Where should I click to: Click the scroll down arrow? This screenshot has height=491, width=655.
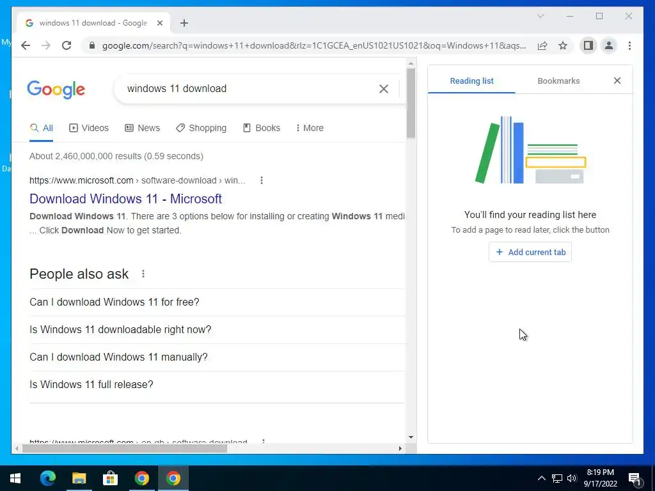click(411, 437)
